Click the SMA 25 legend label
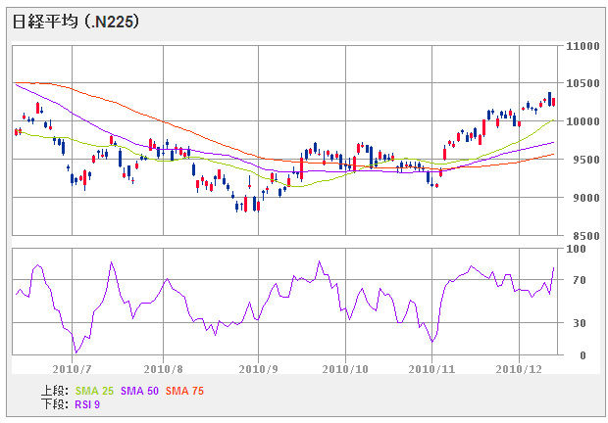Image resolution: width=608 pixels, height=423 pixels. (94, 391)
